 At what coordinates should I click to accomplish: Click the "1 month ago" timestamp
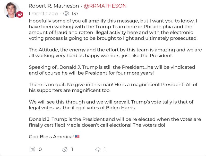43,14
